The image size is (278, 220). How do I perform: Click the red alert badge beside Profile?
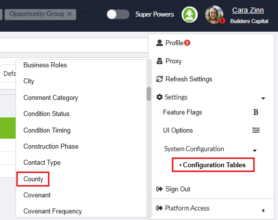(187, 43)
